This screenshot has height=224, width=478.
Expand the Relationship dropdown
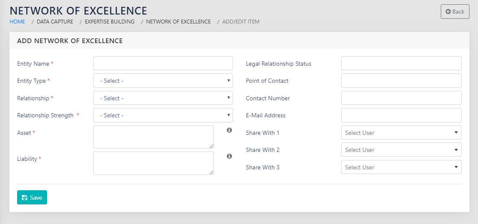click(163, 98)
